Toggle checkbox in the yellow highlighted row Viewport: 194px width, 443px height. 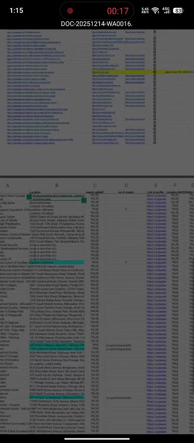point(155,72)
